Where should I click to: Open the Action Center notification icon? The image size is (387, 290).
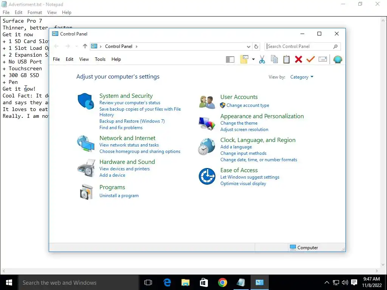[354, 282]
